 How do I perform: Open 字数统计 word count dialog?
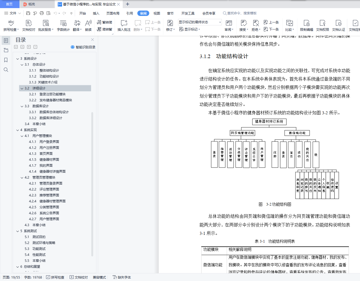63,26
